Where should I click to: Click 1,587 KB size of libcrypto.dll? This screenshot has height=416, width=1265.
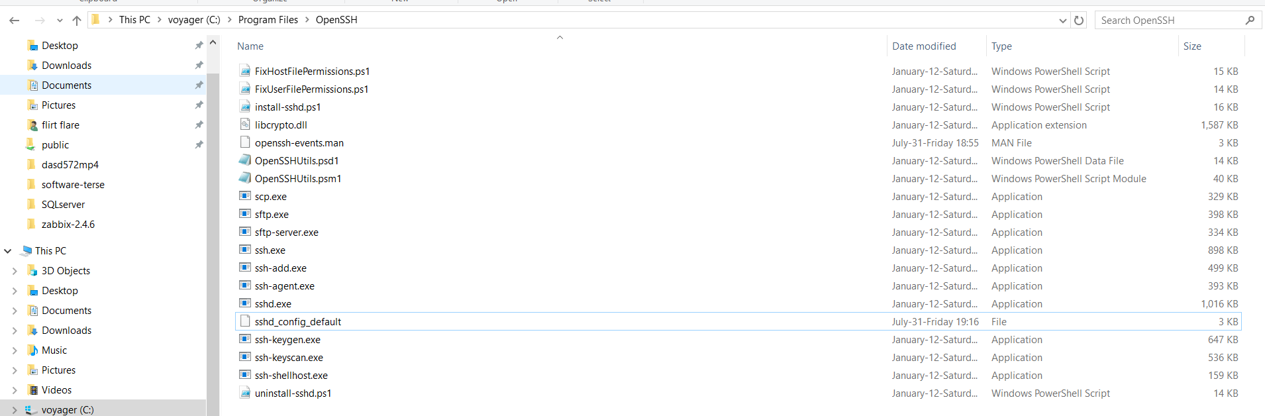[1219, 125]
